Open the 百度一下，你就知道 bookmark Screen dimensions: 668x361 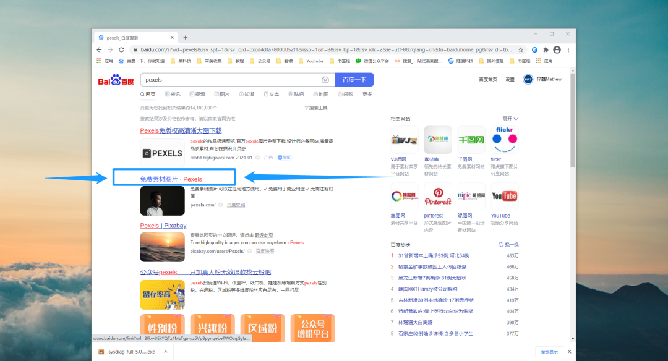pos(142,61)
